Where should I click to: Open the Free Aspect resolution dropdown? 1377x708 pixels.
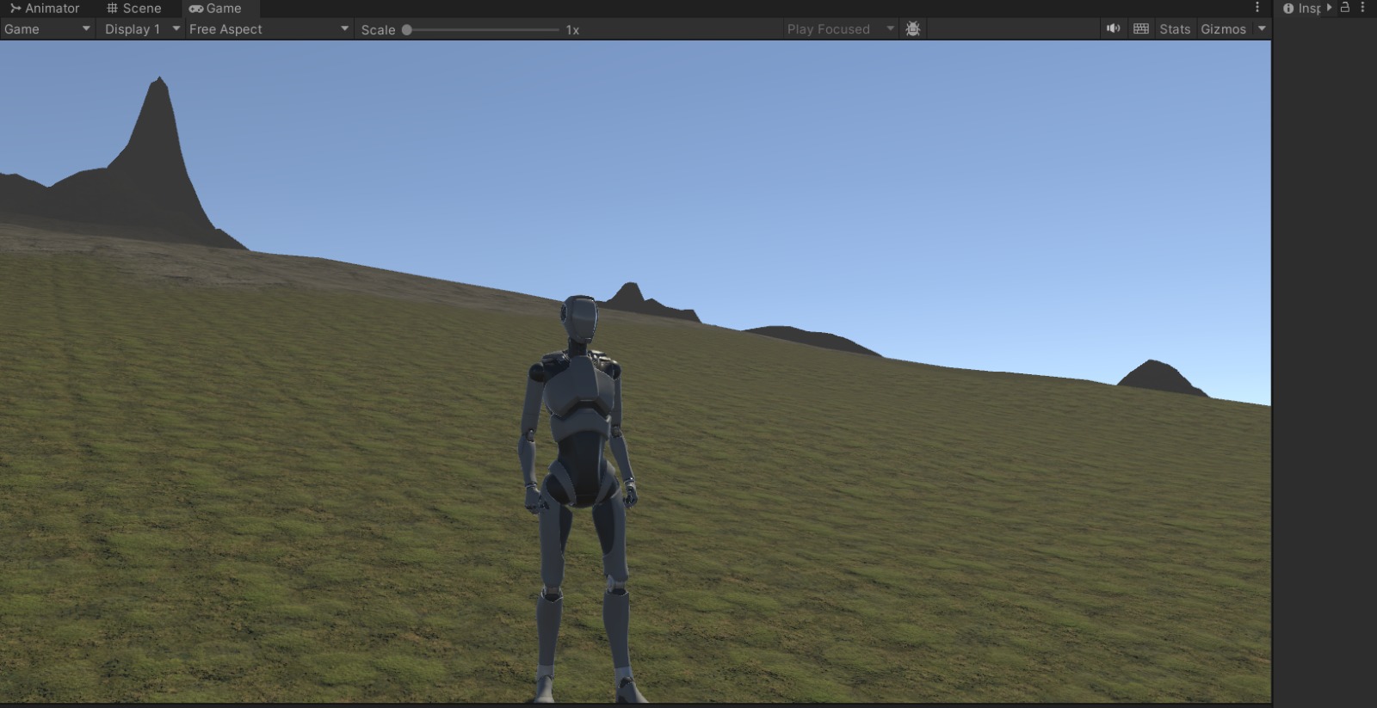(269, 28)
